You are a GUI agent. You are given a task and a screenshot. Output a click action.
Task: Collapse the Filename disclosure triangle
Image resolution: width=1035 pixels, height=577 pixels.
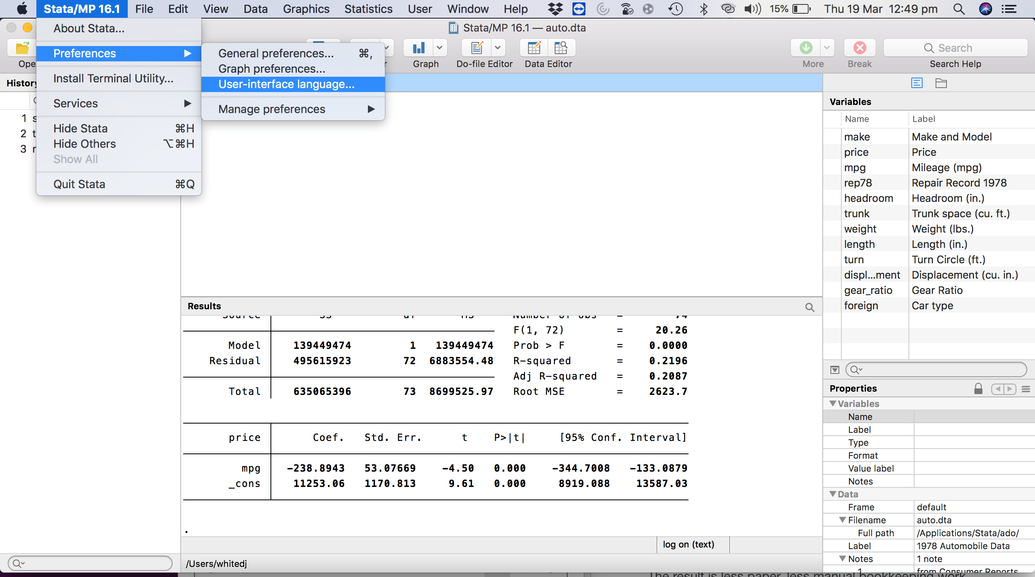(843, 520)
